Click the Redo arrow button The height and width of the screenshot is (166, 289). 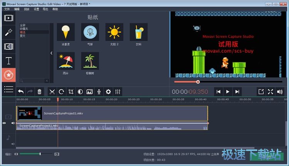coord(30,92)
